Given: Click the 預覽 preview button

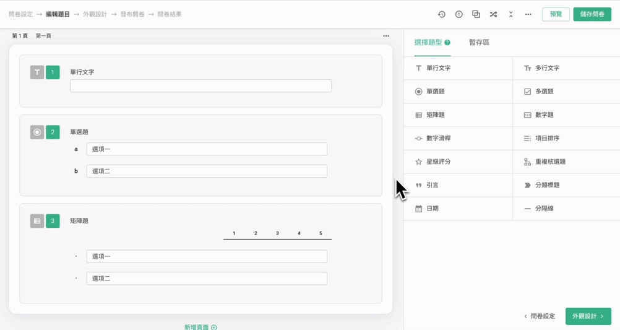Looking at the screenshot, I should pos(556,14).
